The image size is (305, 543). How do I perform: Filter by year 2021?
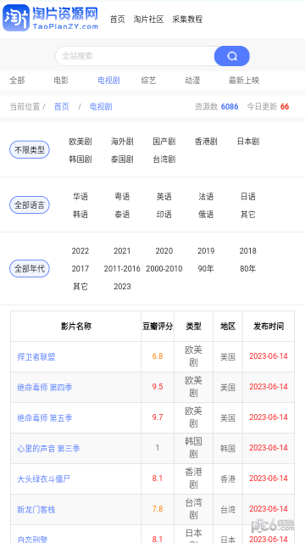coord(122,251)
